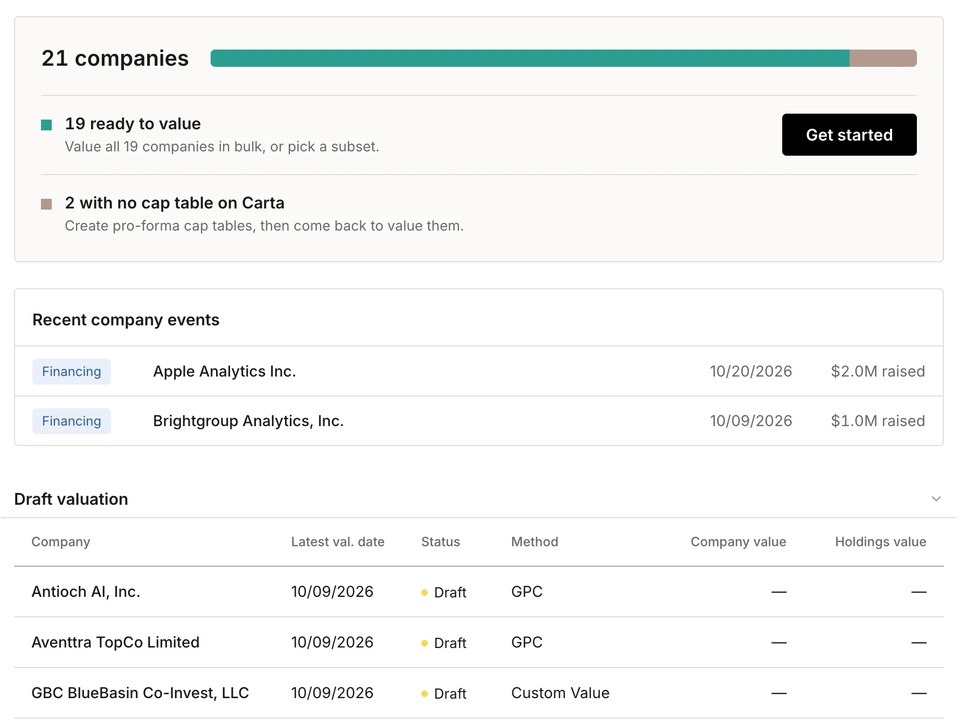Click the Financing tag for Apple Analytics Inc.

(x=72, y=372)
